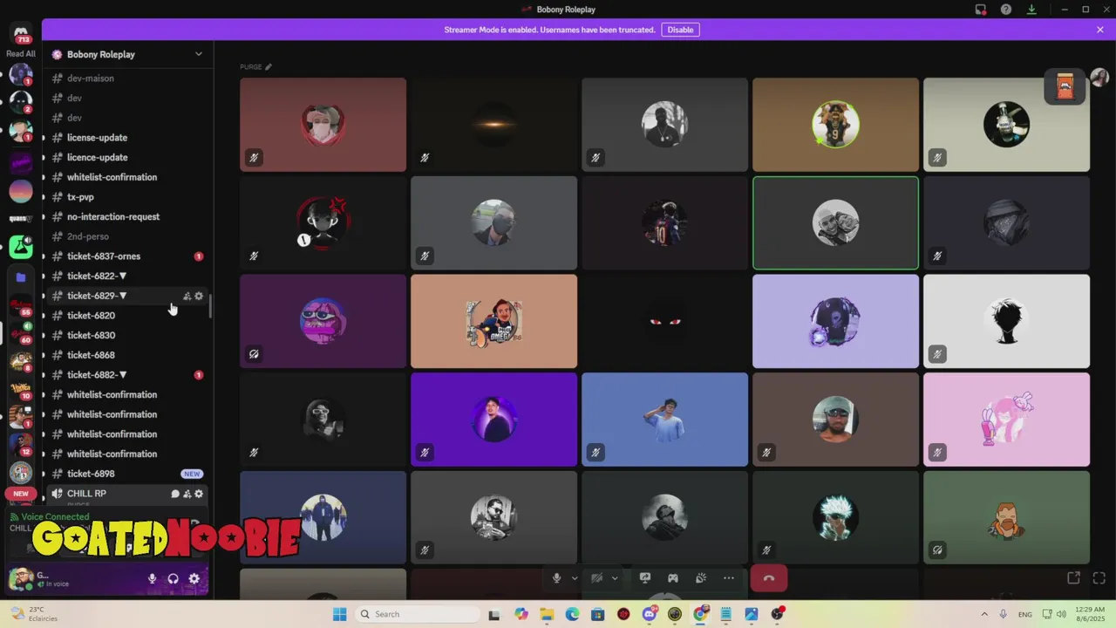This screenshot has height=628, width=1116.
Task: Show hidden system tray icons
Action: pos(984,614)
